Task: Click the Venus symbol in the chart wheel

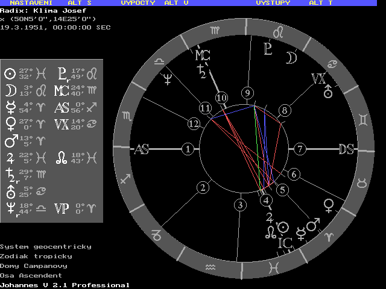Action: (x=329, y=205)
